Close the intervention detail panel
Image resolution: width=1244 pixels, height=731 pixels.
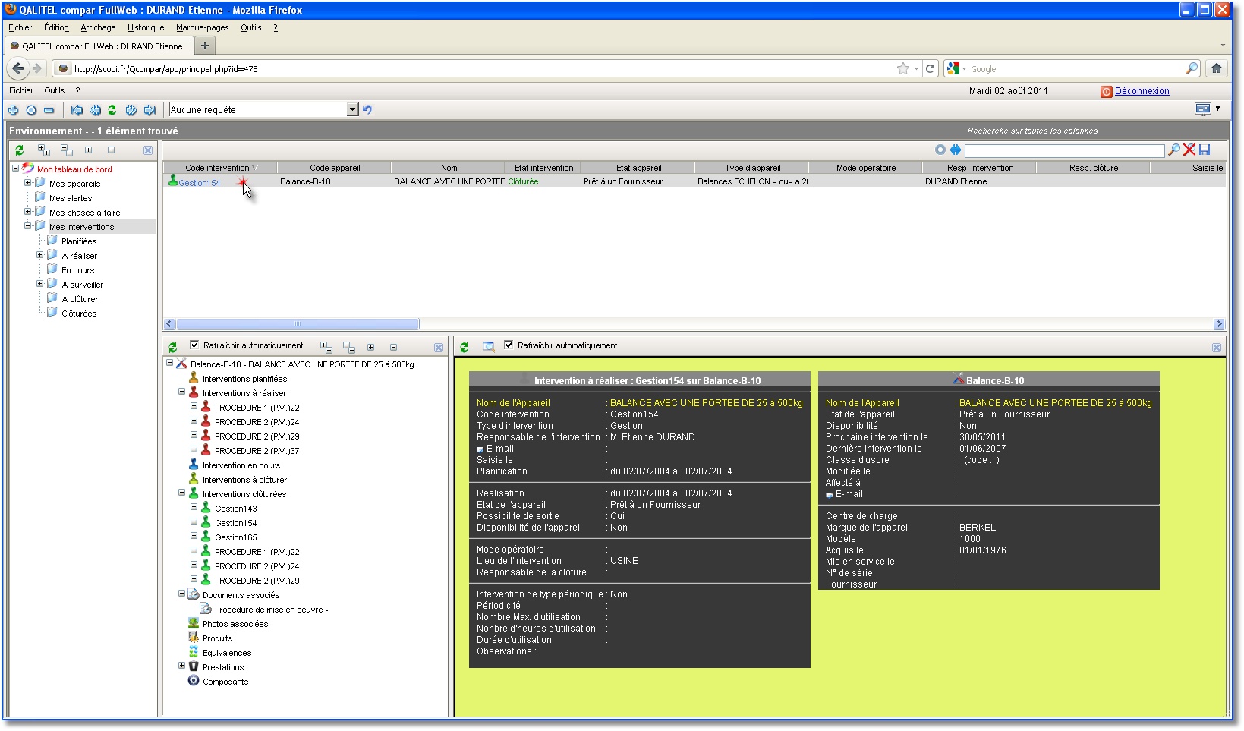click(x=1217, y=348)
